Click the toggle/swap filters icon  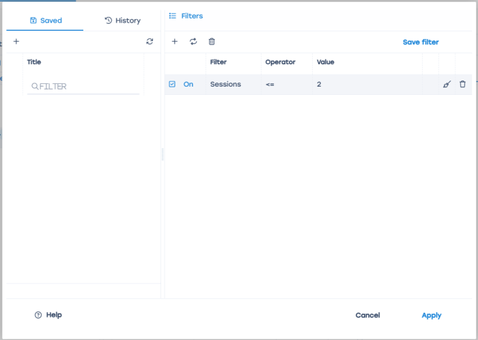pos(193,42)
